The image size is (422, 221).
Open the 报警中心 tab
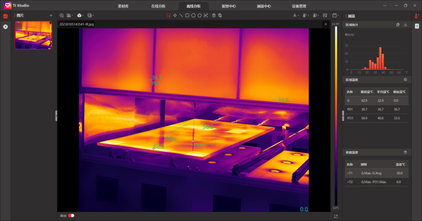229,6
